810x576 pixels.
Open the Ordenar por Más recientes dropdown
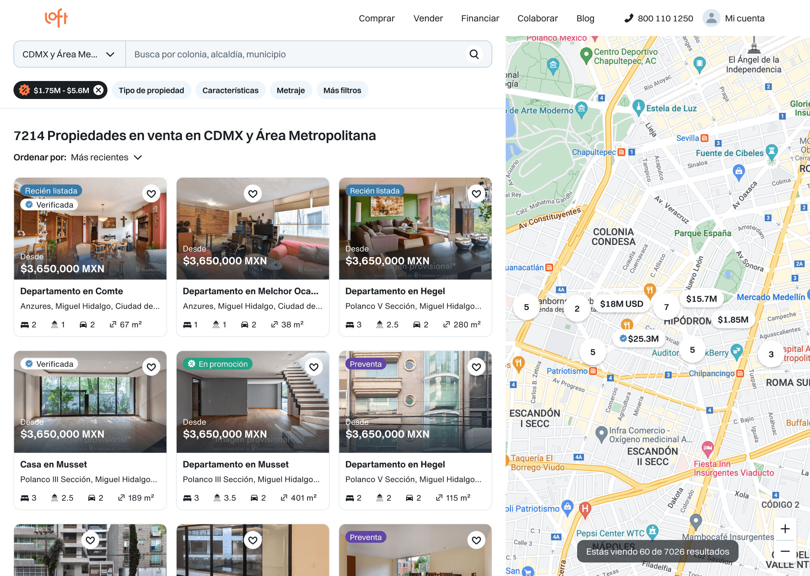[106, 157]
